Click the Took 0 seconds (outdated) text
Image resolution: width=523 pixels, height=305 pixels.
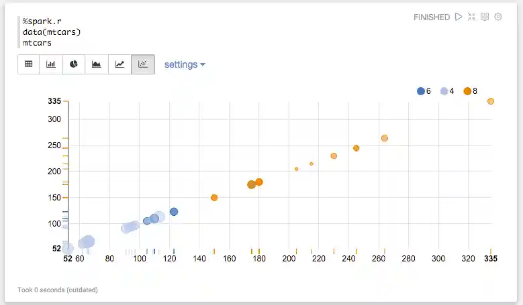point(58,290)
